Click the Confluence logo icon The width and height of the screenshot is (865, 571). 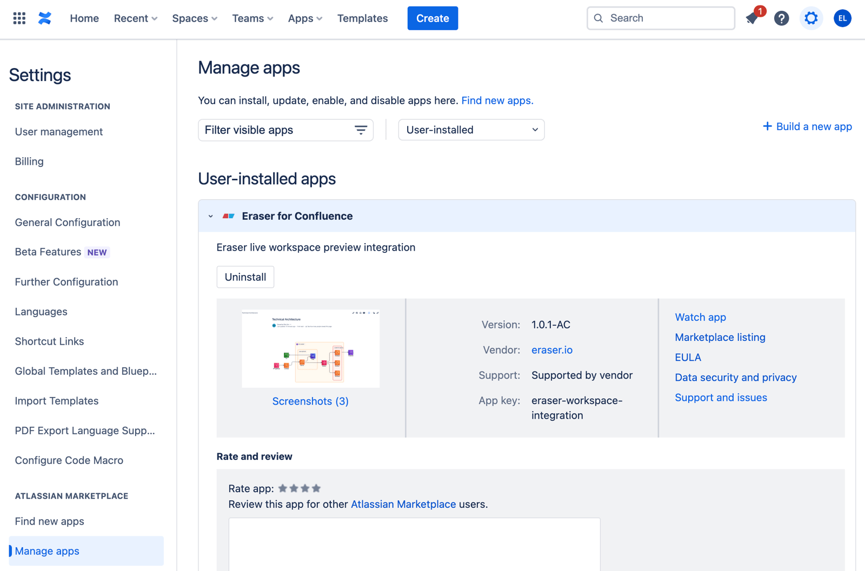coord(45,18)
